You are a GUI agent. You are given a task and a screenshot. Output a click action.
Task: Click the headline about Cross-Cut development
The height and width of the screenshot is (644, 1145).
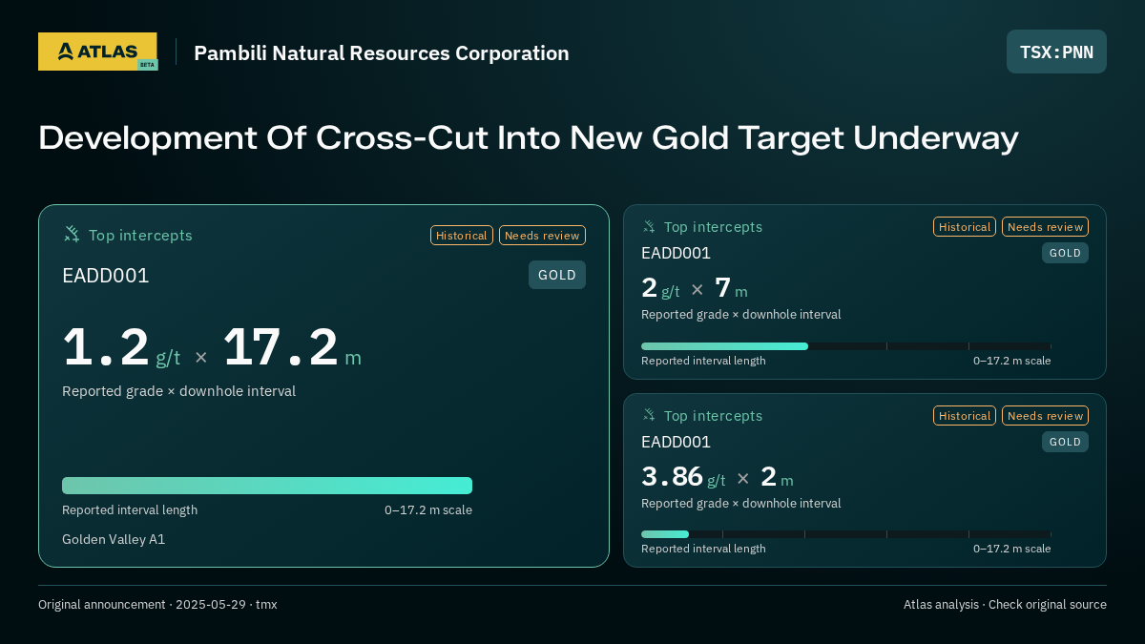(x=529, y=138)
